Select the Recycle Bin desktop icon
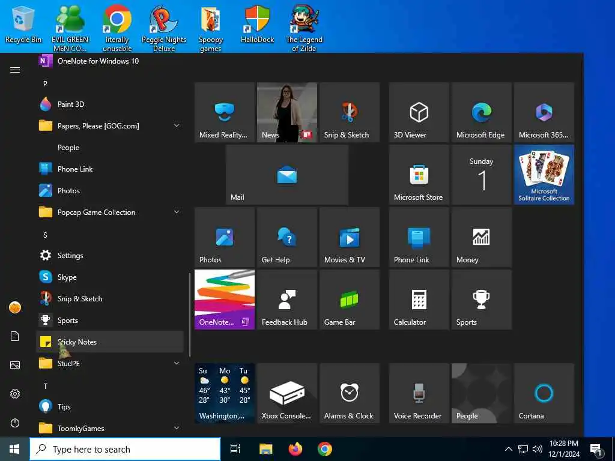615x461 pixels. point(23,24)
